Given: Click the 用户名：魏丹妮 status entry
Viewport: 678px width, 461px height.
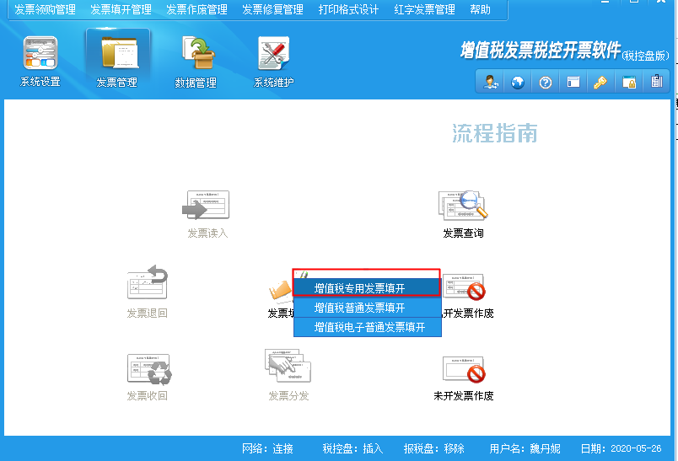Looking at the screenshot, I should coord(525,448).
